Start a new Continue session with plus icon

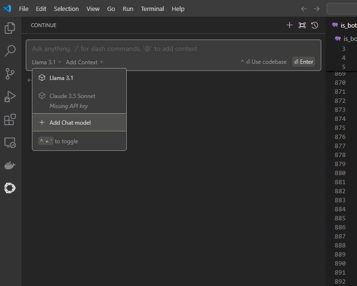pos(289,25)
